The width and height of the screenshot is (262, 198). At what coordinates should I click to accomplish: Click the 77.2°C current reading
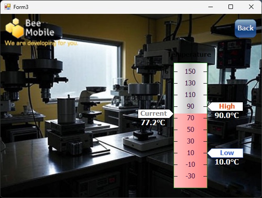(x=153, y=122)
